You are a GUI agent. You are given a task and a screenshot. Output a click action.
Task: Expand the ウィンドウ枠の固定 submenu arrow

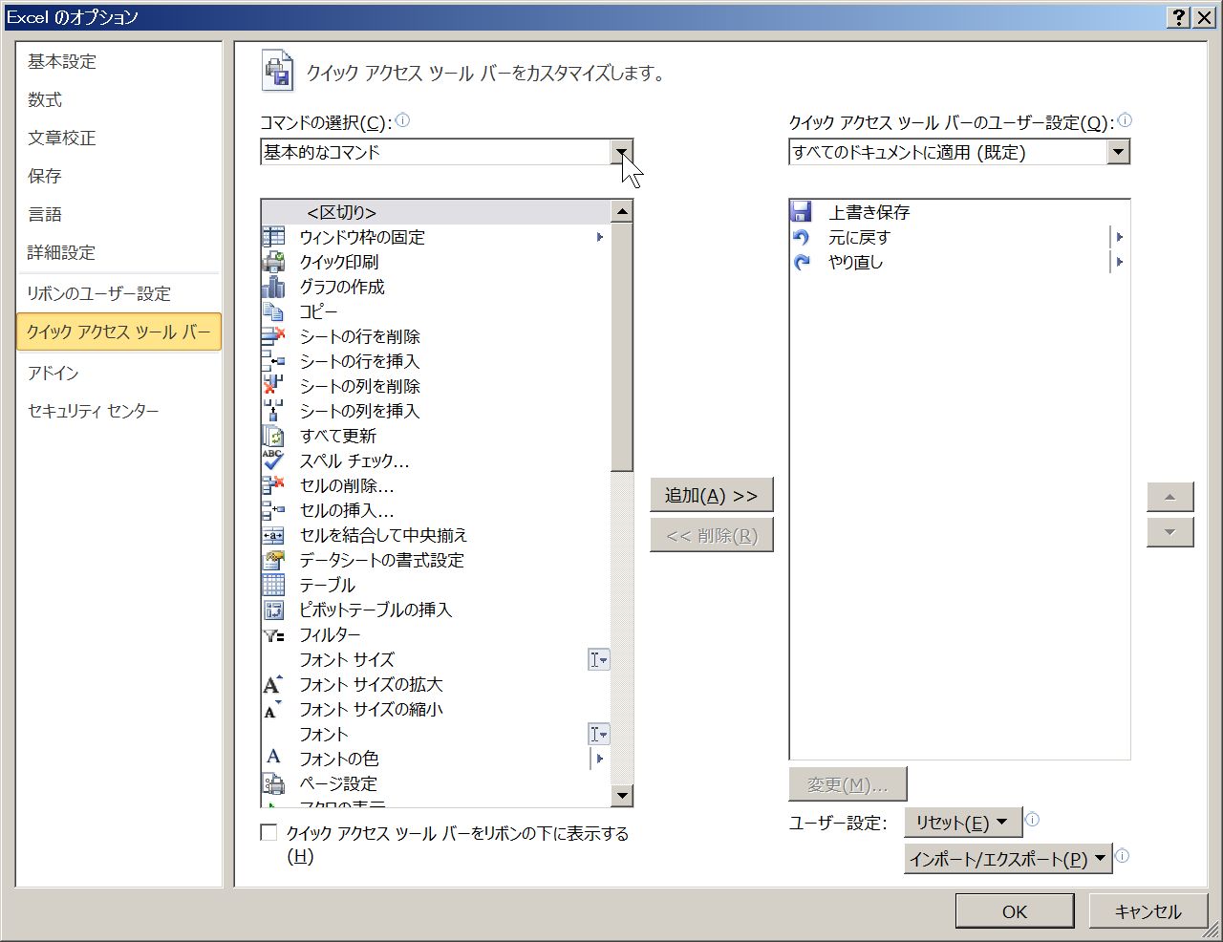pyautogui.click(x=600, y=237)
